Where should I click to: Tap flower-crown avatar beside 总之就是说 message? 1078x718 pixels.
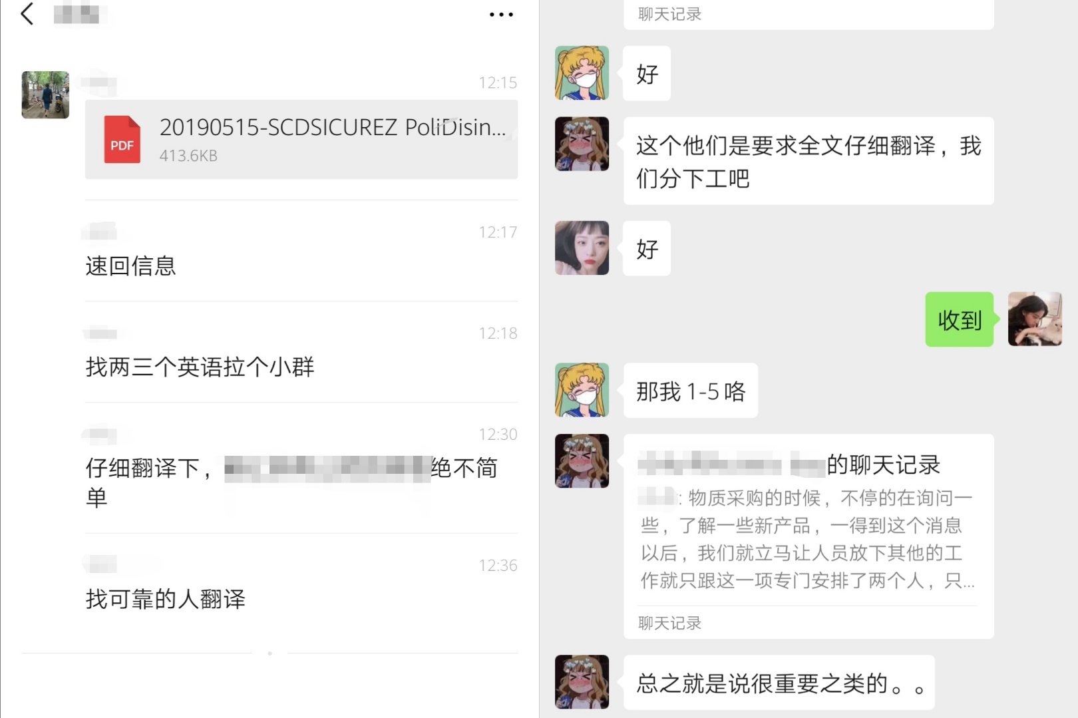[x=582, y=682]
